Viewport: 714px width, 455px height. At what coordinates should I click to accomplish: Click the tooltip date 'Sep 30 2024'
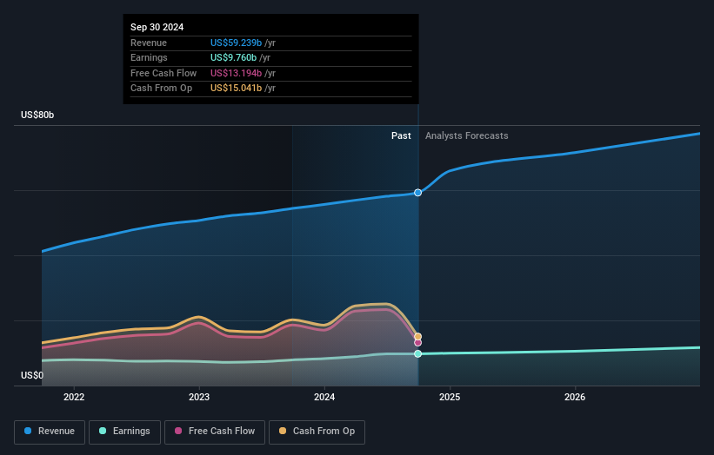157,27
